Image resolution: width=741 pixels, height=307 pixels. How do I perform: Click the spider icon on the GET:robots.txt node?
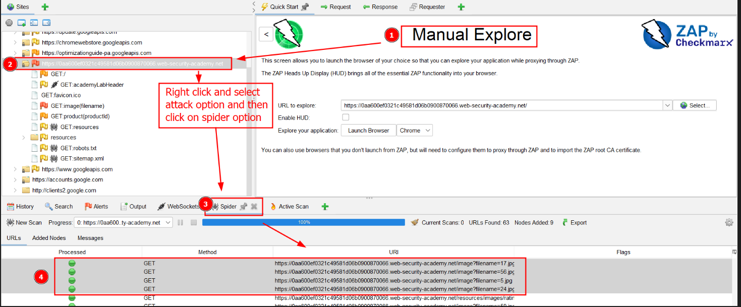point(54,148)
